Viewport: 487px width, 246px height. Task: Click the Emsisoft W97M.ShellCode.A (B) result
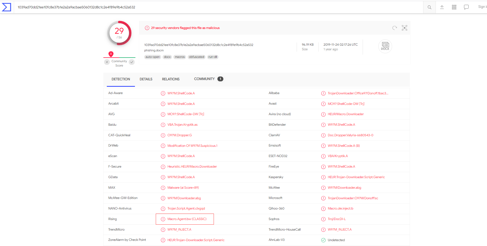coord(344,146)
